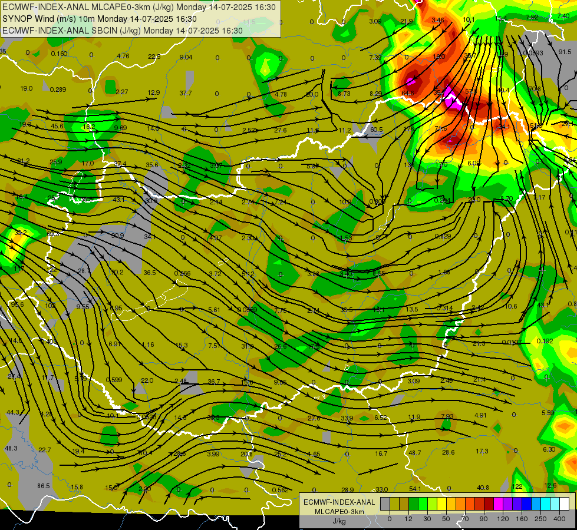Click the map value 54.1

click(x=415, y=489)
